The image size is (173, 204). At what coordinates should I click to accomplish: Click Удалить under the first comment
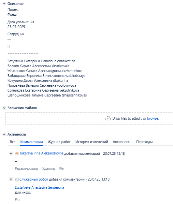(x=49, y=168)
